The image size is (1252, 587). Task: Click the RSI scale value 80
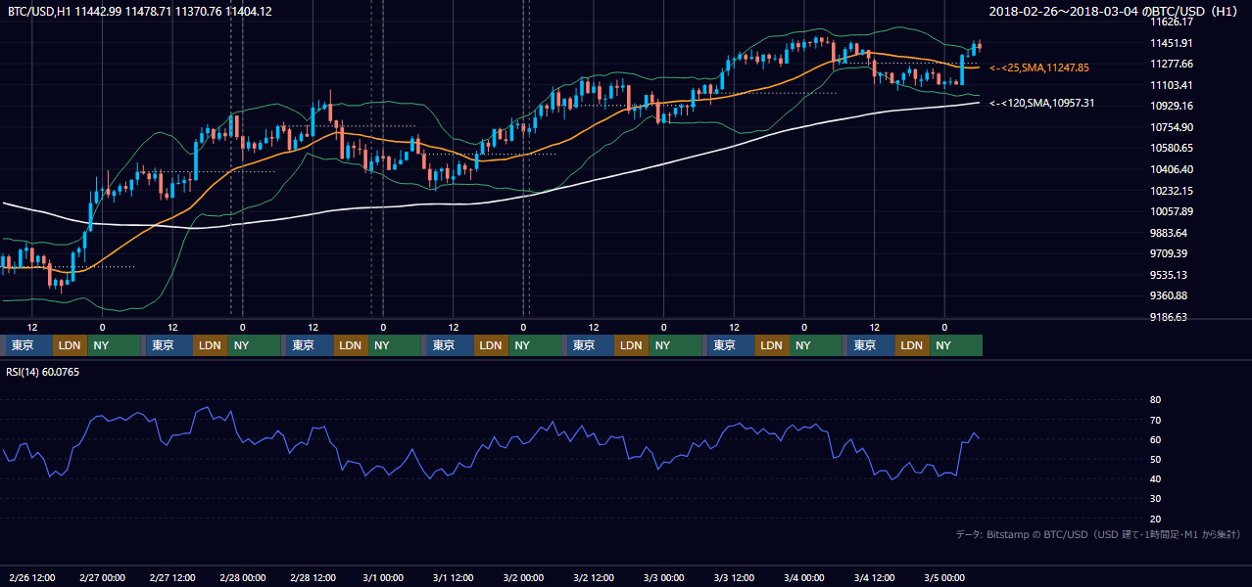[x=1155, y=400]
